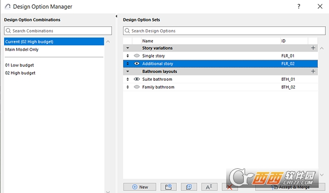Click the Search Design Options field
This screenshot has width=329, height=193.
coord(224,31)
